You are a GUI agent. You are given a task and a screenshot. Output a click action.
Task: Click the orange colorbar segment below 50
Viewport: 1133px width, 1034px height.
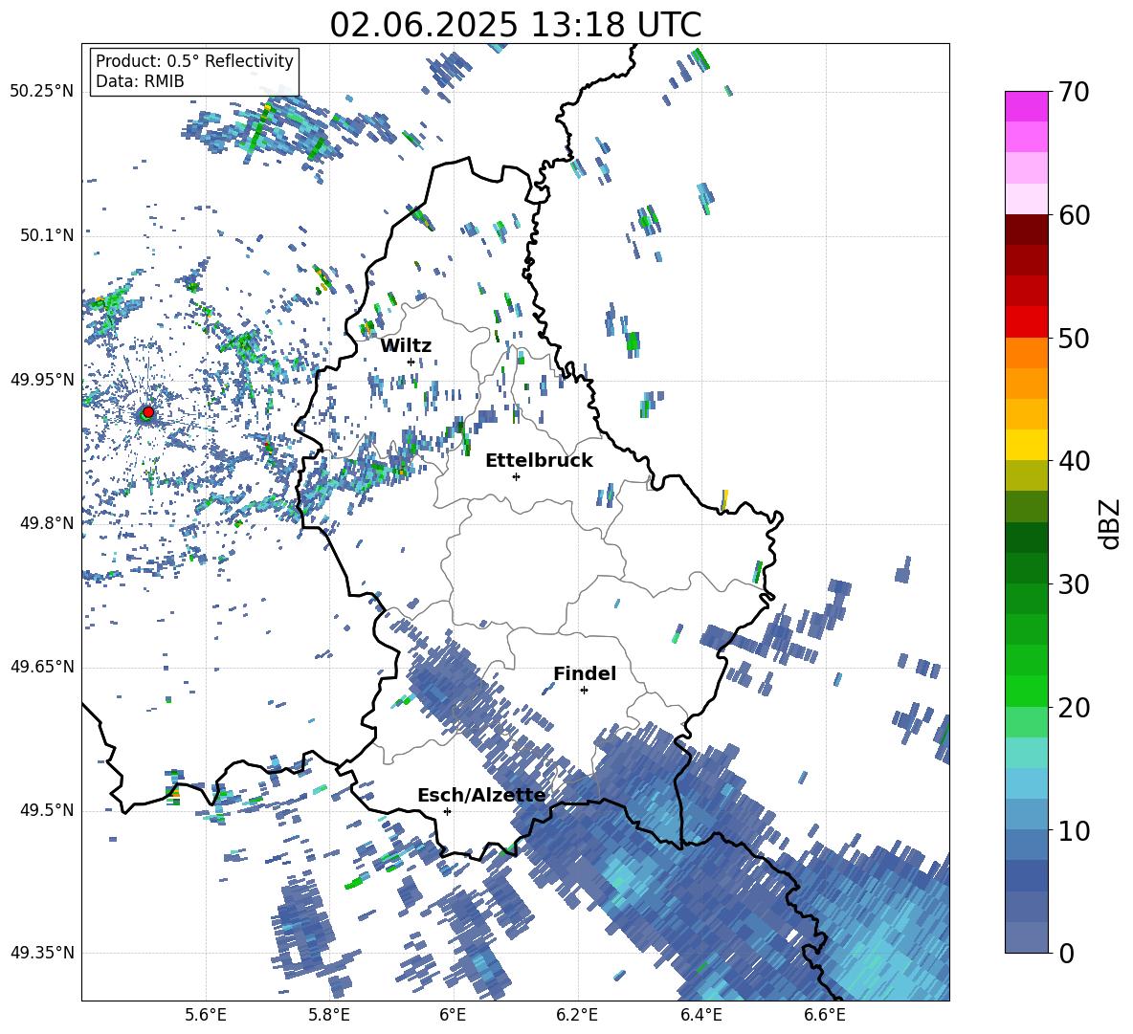1026,352
